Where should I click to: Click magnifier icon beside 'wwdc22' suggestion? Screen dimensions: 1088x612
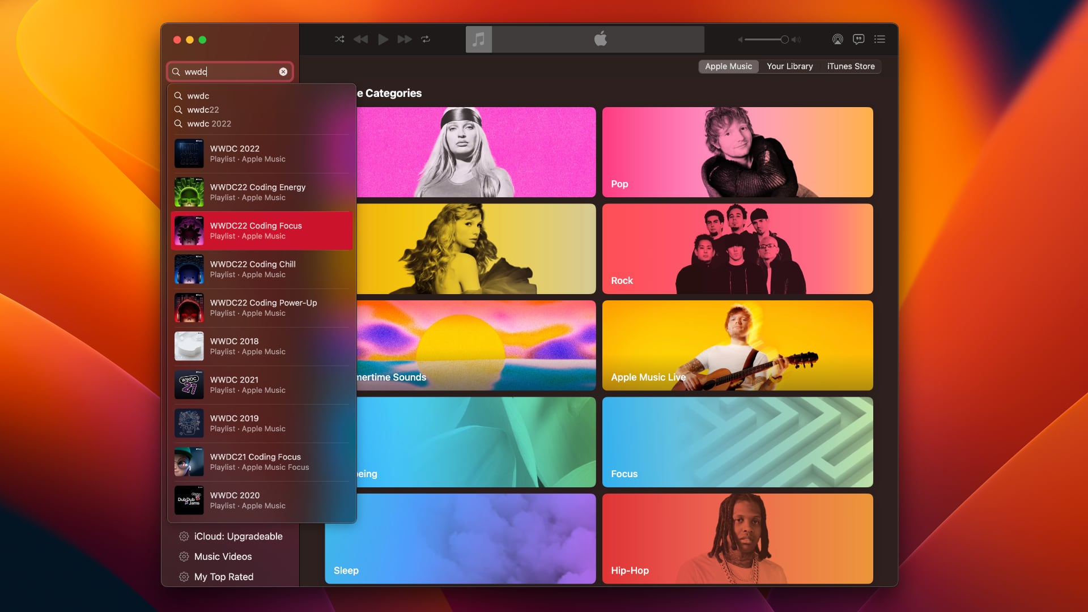[x=178, y=110]
